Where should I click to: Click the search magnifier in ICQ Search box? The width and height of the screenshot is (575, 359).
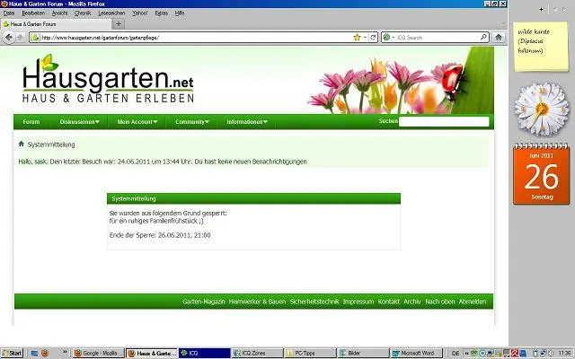[x=485, y=38]
